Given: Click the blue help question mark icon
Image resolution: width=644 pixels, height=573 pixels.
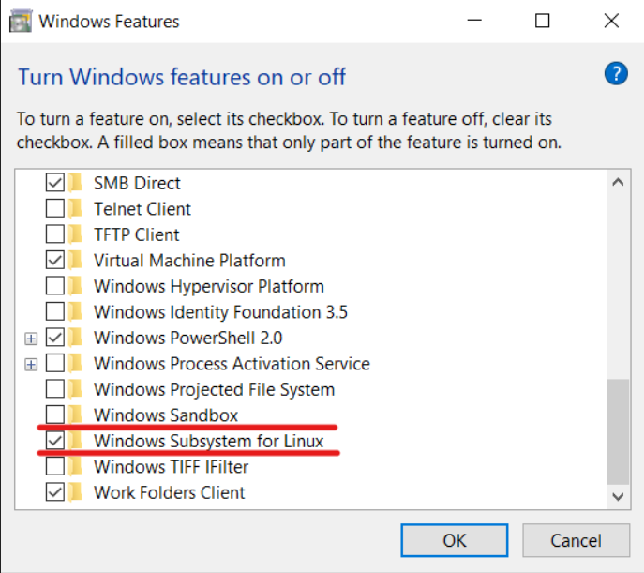Looking at the screenshot, I should (x=615, y=74).
